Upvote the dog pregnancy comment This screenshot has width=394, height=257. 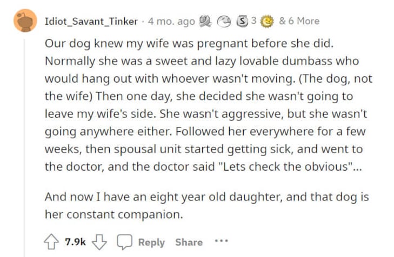pyautogui.click(x=51, y=241)
